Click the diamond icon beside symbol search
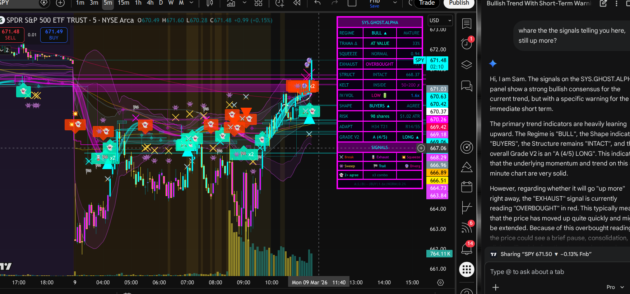This screenshot has height=294, width=630. (44, 3)
